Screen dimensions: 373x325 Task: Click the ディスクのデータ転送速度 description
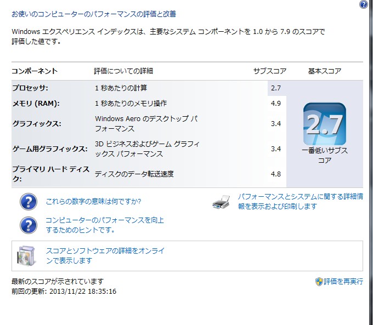pyautogui.click(x=134, y=174)
